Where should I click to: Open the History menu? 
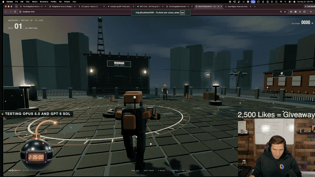point(35,2)
